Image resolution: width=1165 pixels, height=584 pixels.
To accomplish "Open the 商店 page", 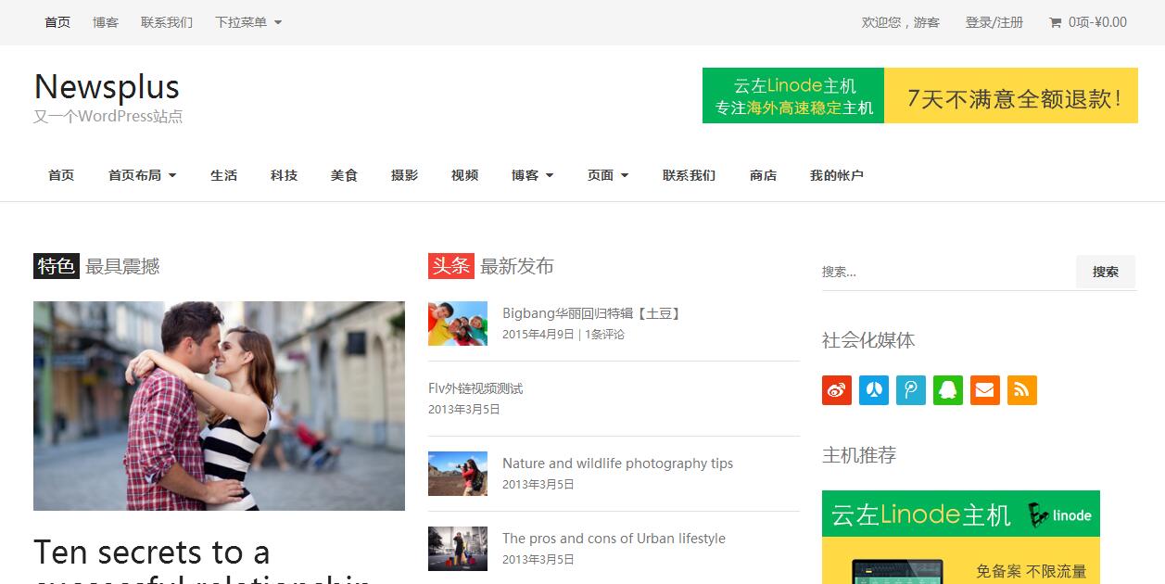I will 763,175.
